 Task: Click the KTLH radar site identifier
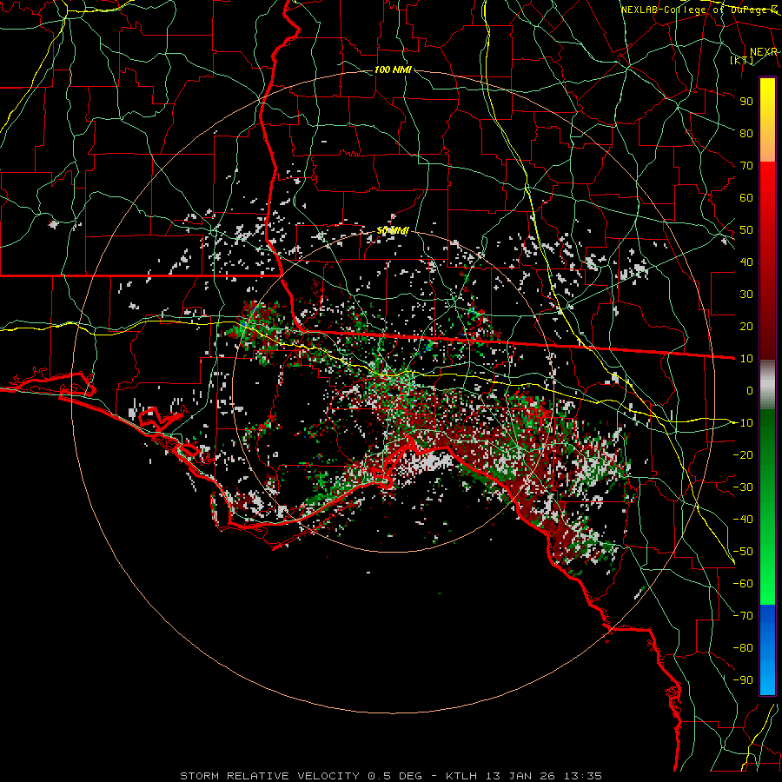(461, 776)
